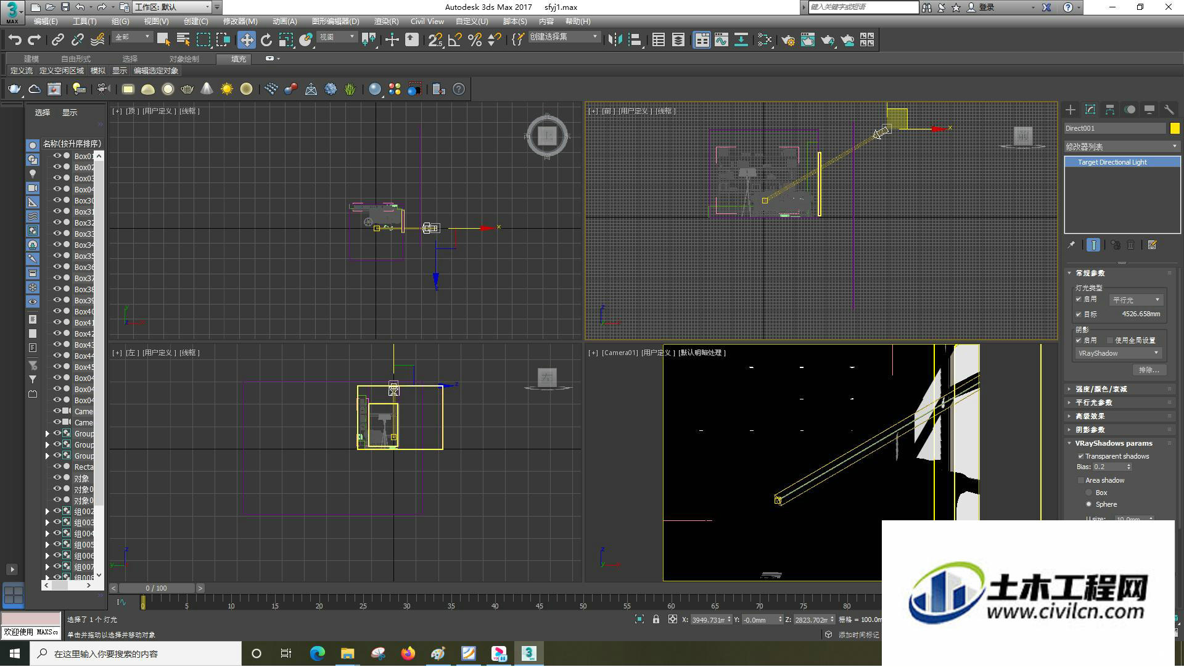Open the Select by Name list
Screen dimensions: 1184x667
tap(183, 40)
